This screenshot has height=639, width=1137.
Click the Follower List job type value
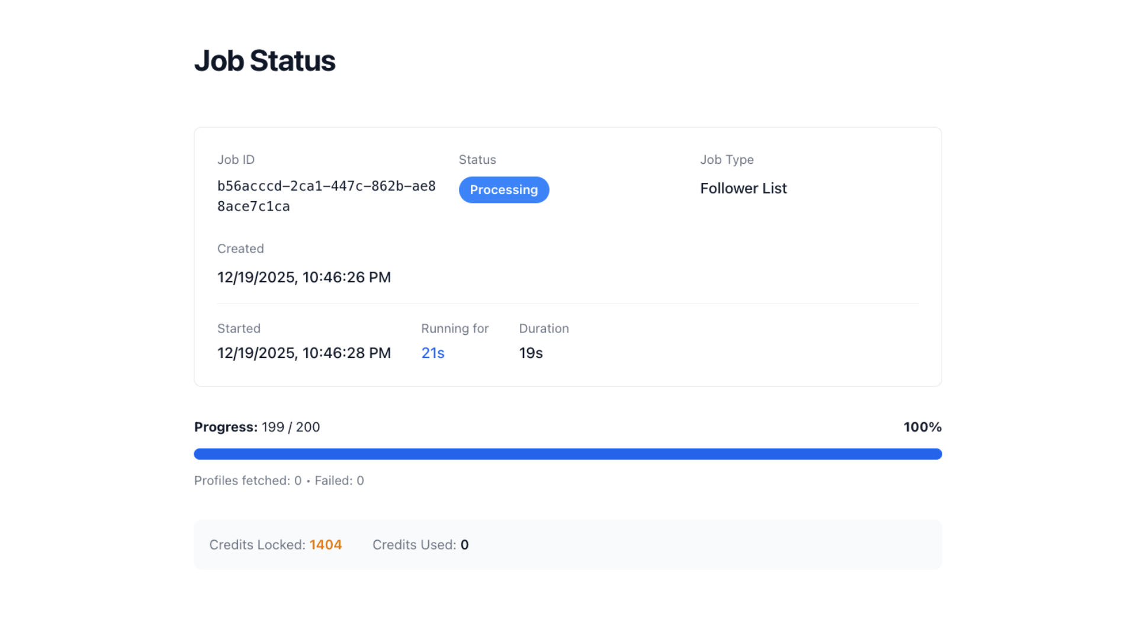pos(743,189)
